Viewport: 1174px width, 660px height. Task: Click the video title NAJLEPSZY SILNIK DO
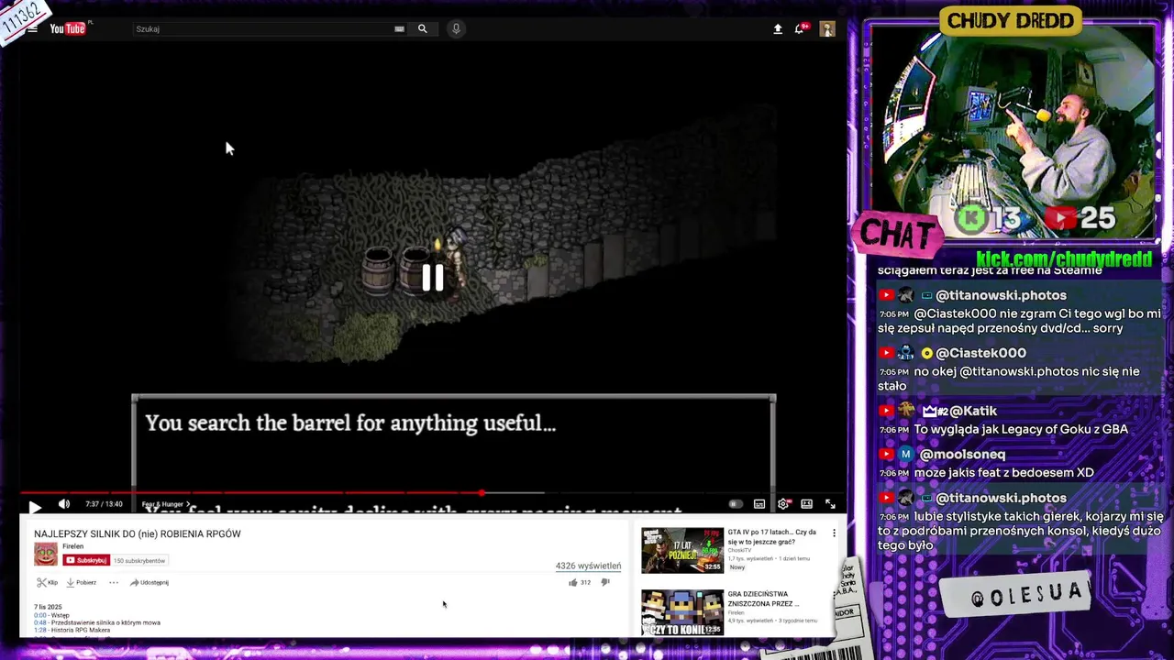point(138,533)
